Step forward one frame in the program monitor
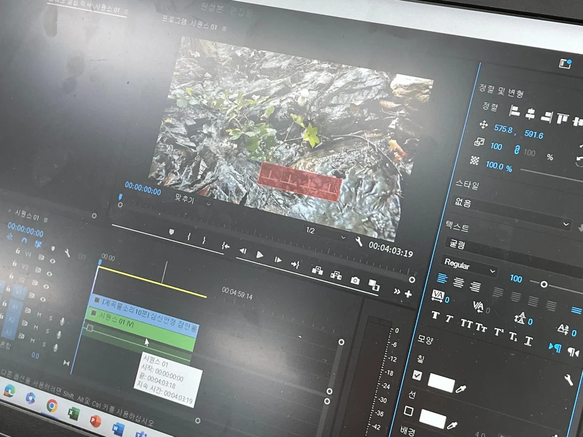The width and height of the screenshot is (583, 437). coord(278,260)
